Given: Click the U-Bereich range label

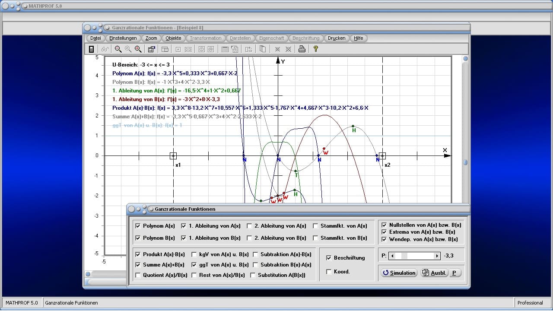Looking at the screenshot, I should 140,65.
